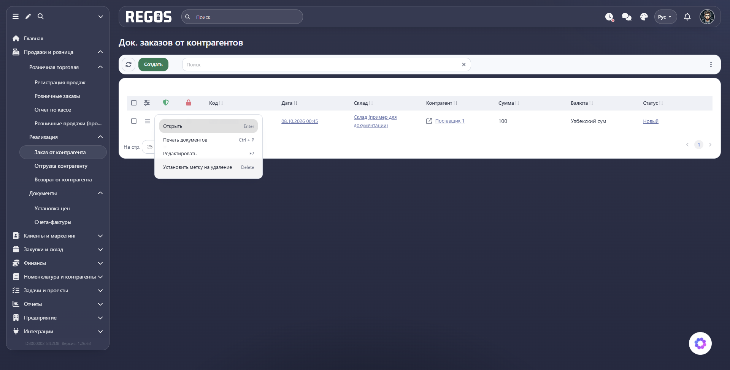Image resolution: width=730 pixels, height=370 pixels.
Task: Expand Финансы section
Action: coord(100,263)
